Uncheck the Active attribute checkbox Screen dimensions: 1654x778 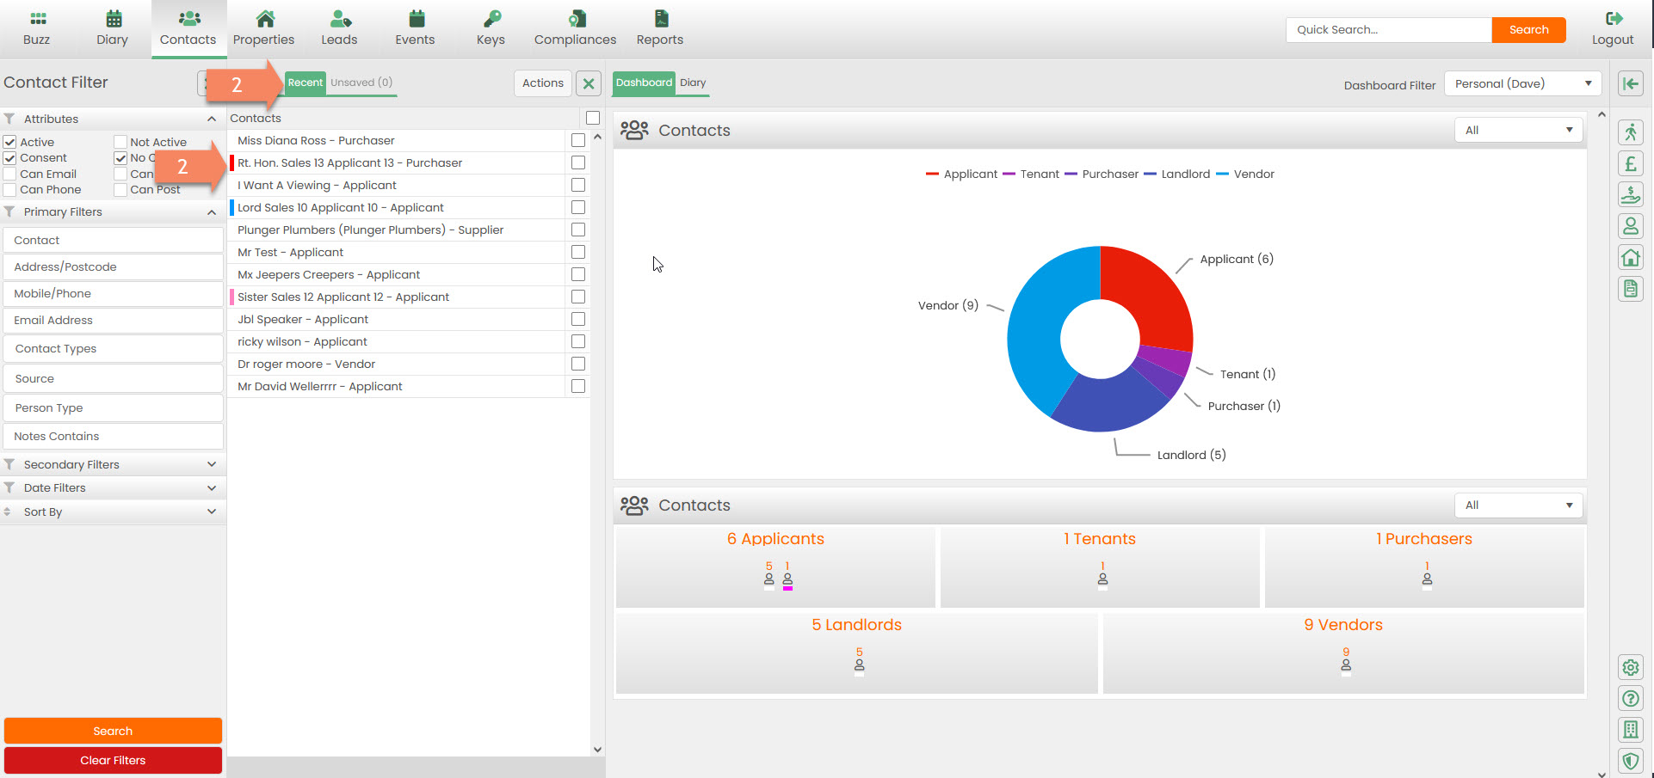pyautogui.click(x=10, y=142)
